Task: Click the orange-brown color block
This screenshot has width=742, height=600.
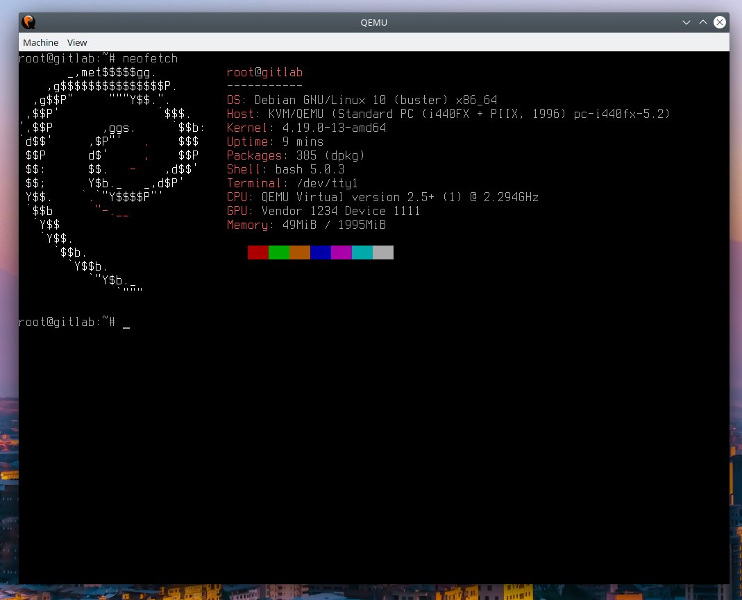Action: [300, 252]
